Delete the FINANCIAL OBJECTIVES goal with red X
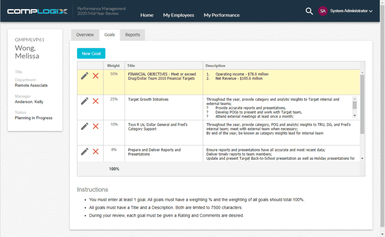385x237 pixels. point(95,76)
